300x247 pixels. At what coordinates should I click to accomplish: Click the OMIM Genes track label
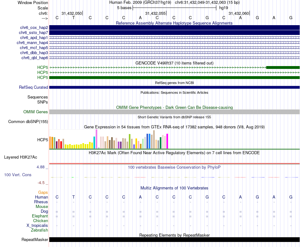[x=36, y=112]
